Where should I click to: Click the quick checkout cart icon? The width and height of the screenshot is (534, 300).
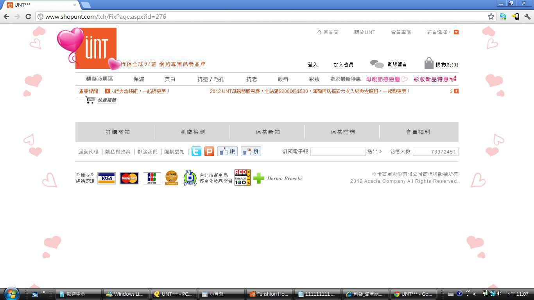(x=90, y=100)
